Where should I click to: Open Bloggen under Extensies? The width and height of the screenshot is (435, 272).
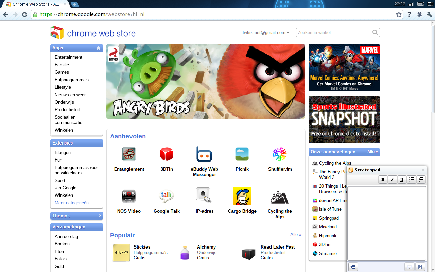tap(63, 152)
